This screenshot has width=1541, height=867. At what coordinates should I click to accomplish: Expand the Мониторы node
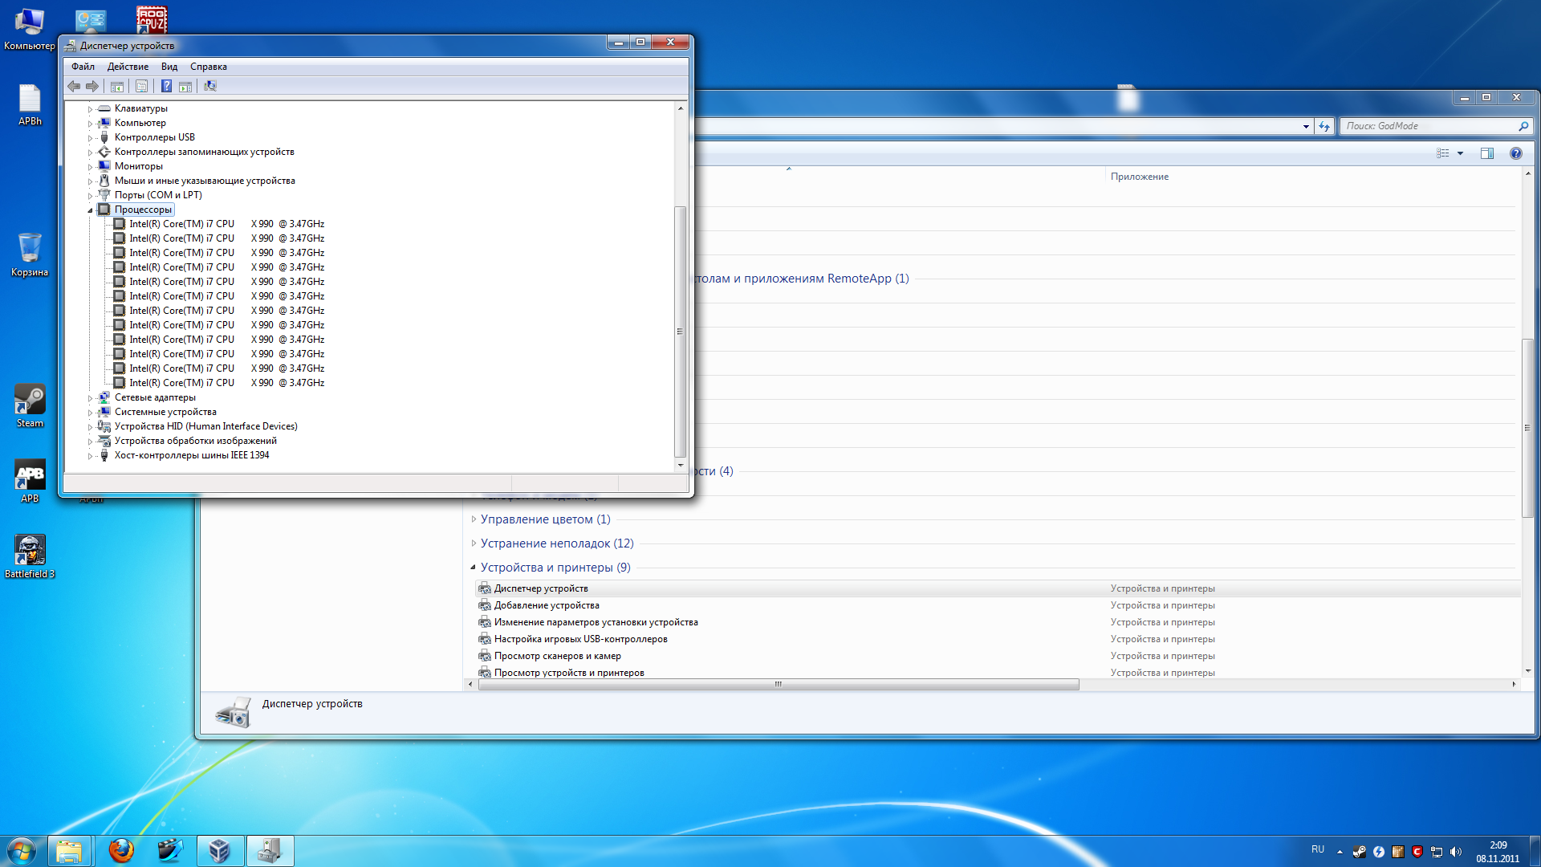(90, 167)
